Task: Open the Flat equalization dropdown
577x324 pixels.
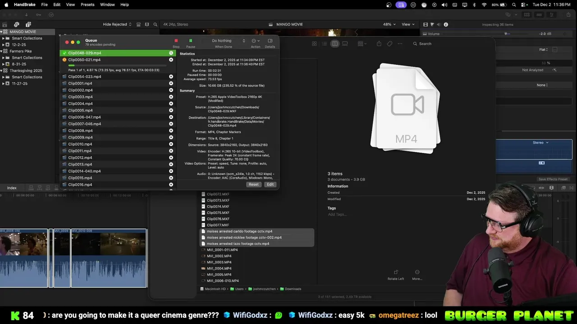Action: pos(543,49)
